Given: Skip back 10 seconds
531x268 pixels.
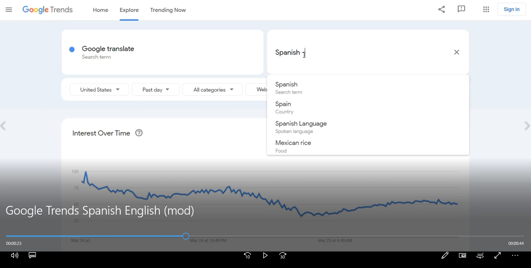Looking at the screenshot, I should 248,255.
